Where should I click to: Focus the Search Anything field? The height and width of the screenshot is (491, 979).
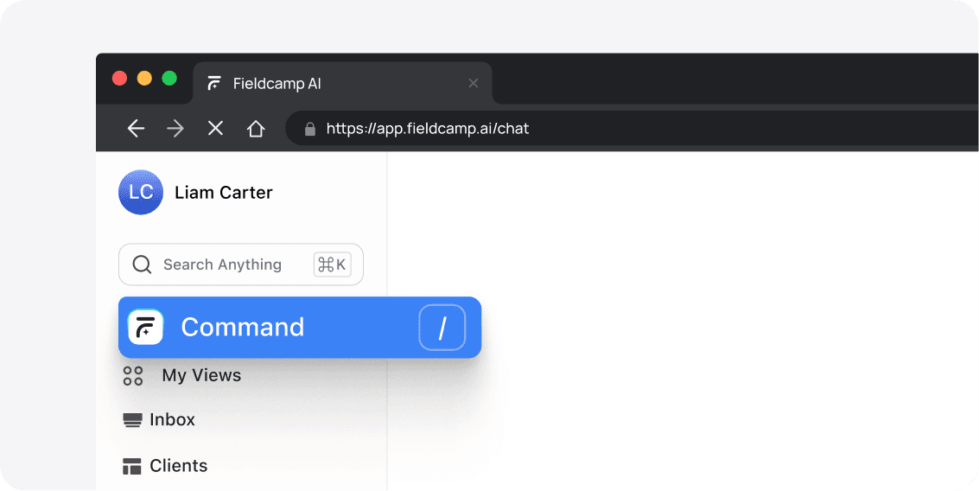pyautogui.click(x=241, y=265)
